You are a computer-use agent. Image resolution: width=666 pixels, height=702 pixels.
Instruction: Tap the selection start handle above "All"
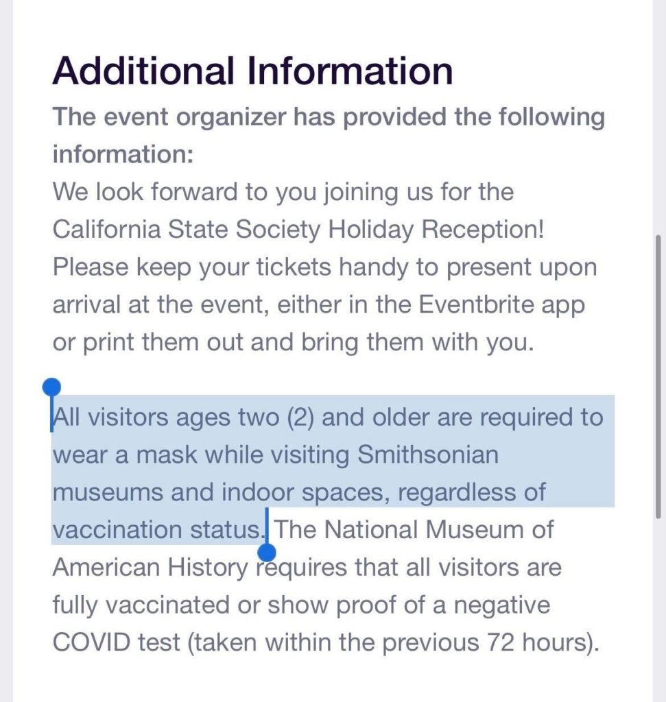click(52, 387)
